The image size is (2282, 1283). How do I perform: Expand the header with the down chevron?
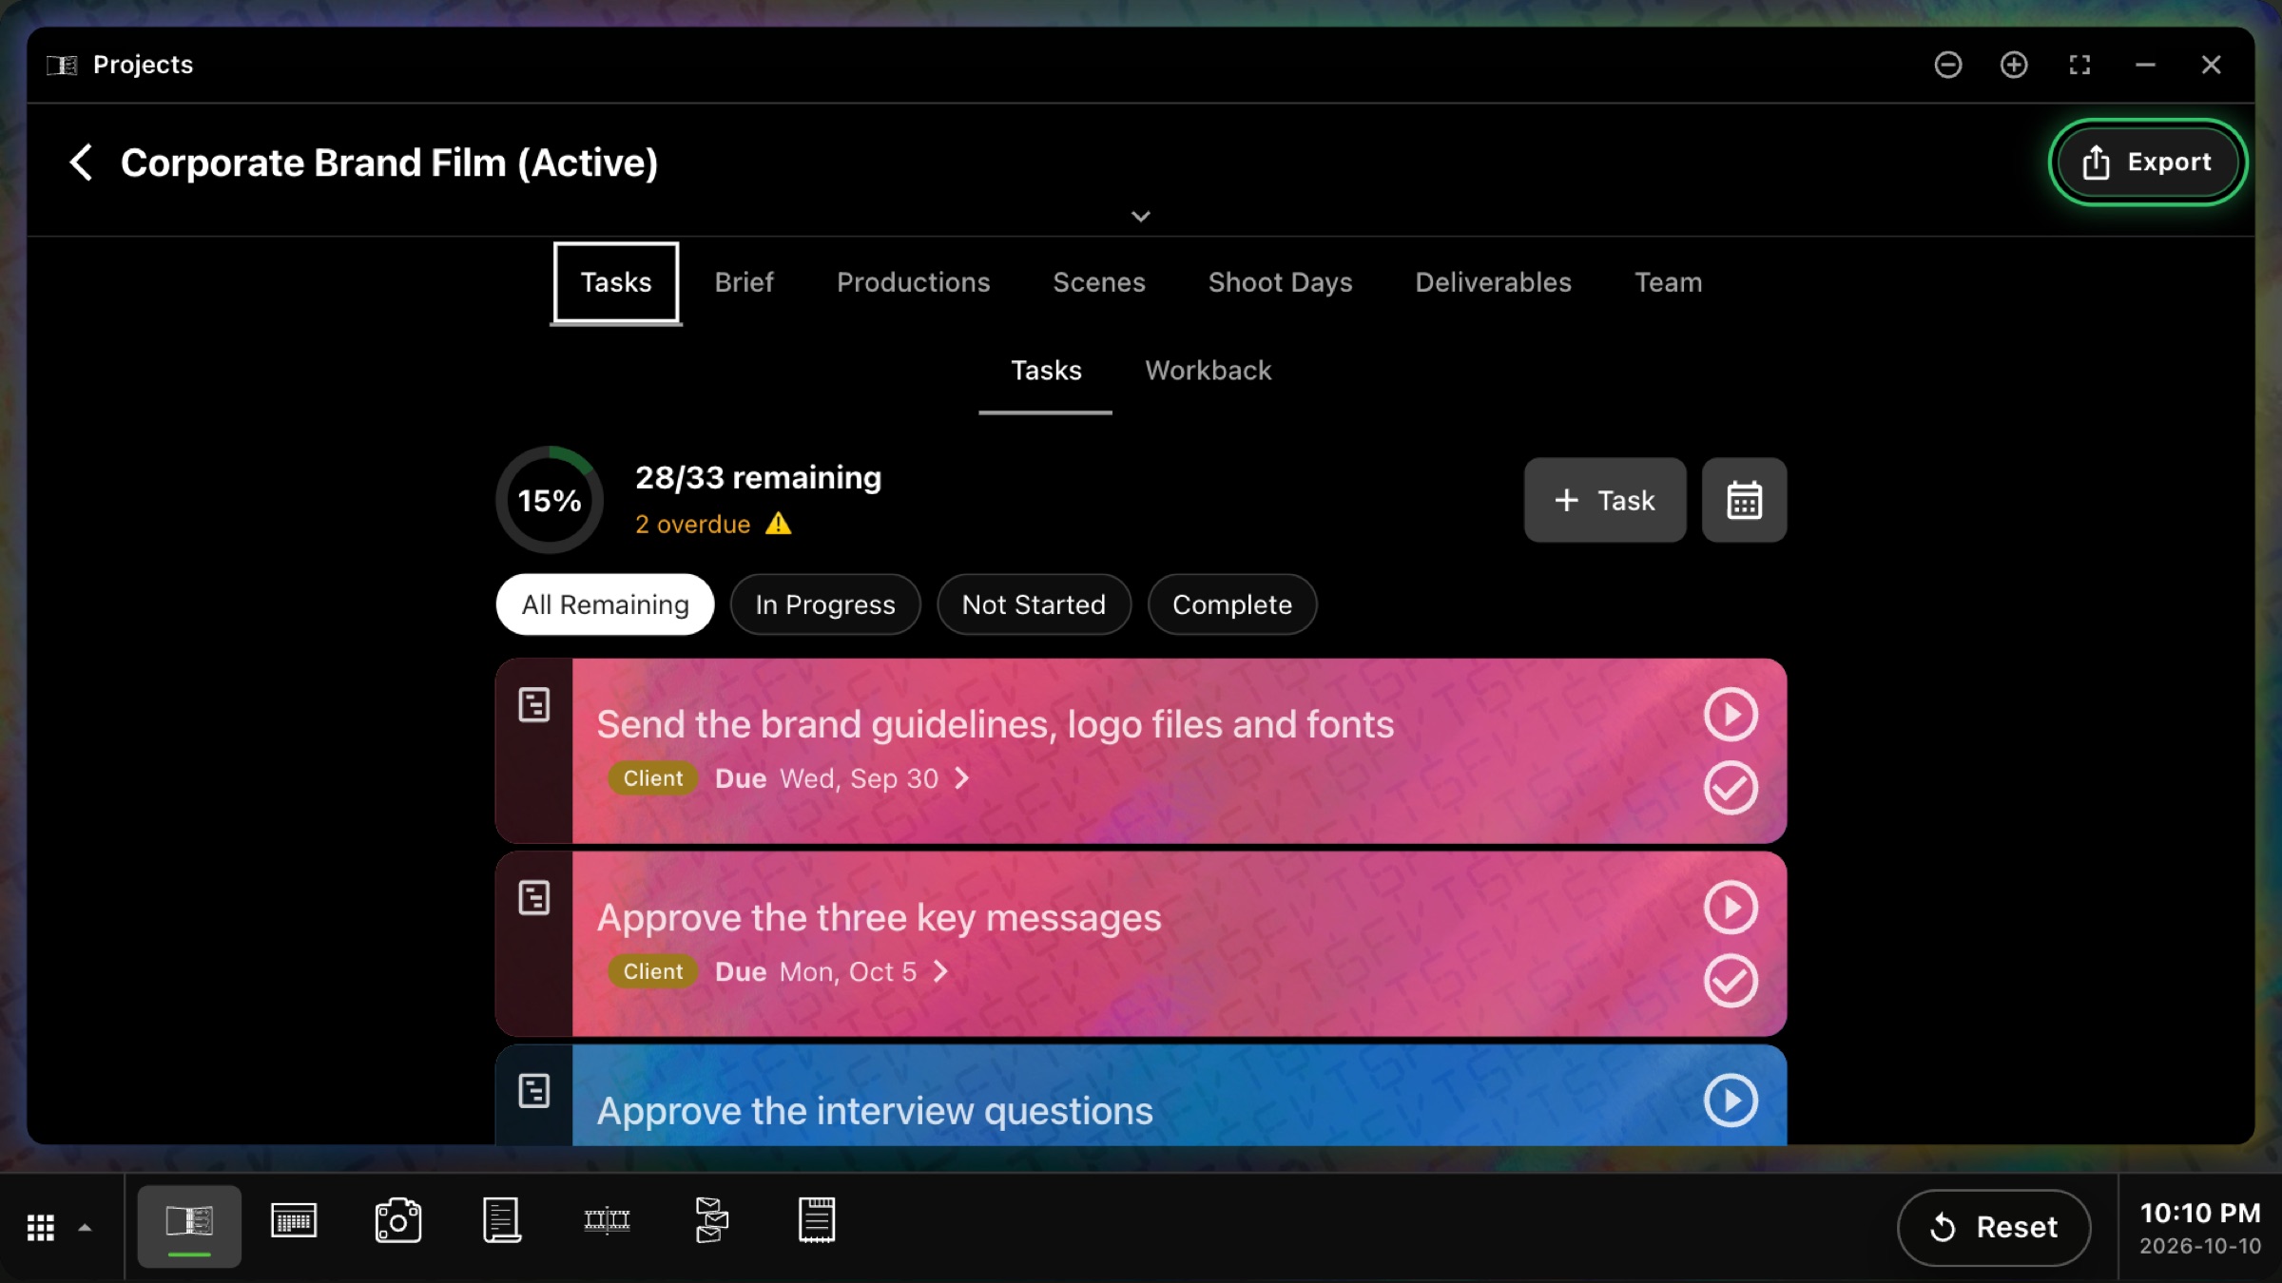(1141, 217)
